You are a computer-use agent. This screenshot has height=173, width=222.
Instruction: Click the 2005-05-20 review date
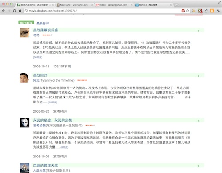coord(41,111)
